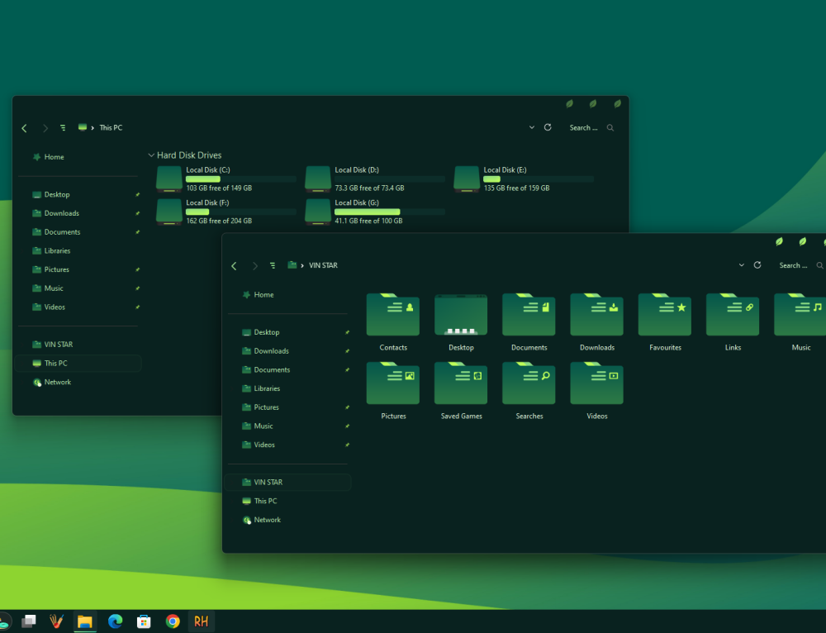Select the Links folder icon

click(x=732, y=315)
